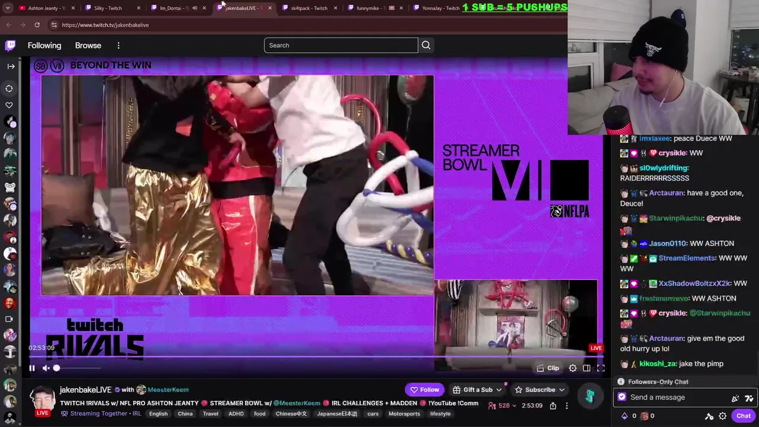Toggle theatre mode on player

(586, 368)
